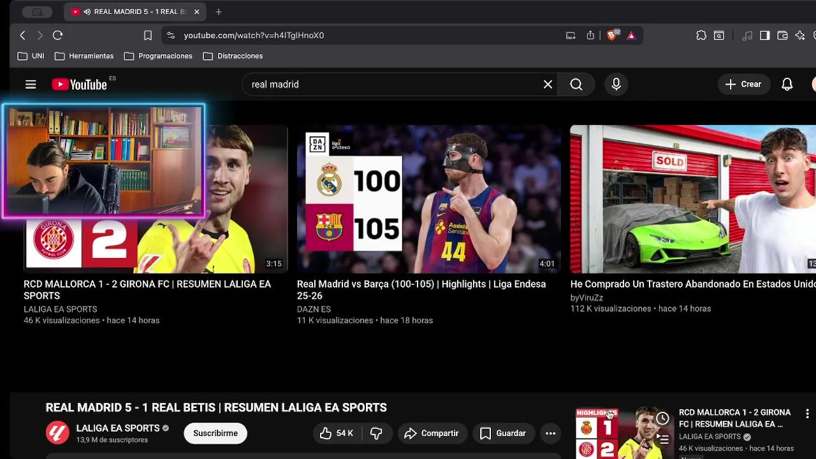Bookmark this page with the bookmark icon

pos(148,36)
